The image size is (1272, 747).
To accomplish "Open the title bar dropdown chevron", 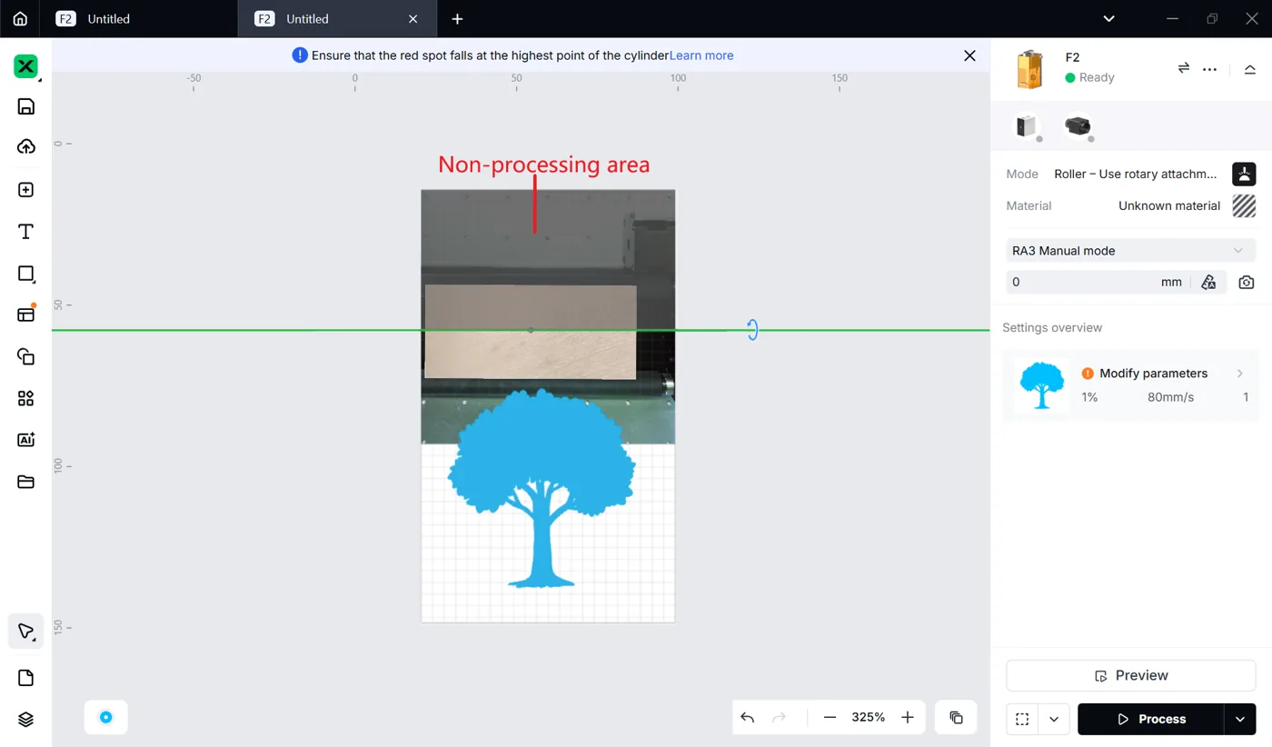I will pos(1108,18).
